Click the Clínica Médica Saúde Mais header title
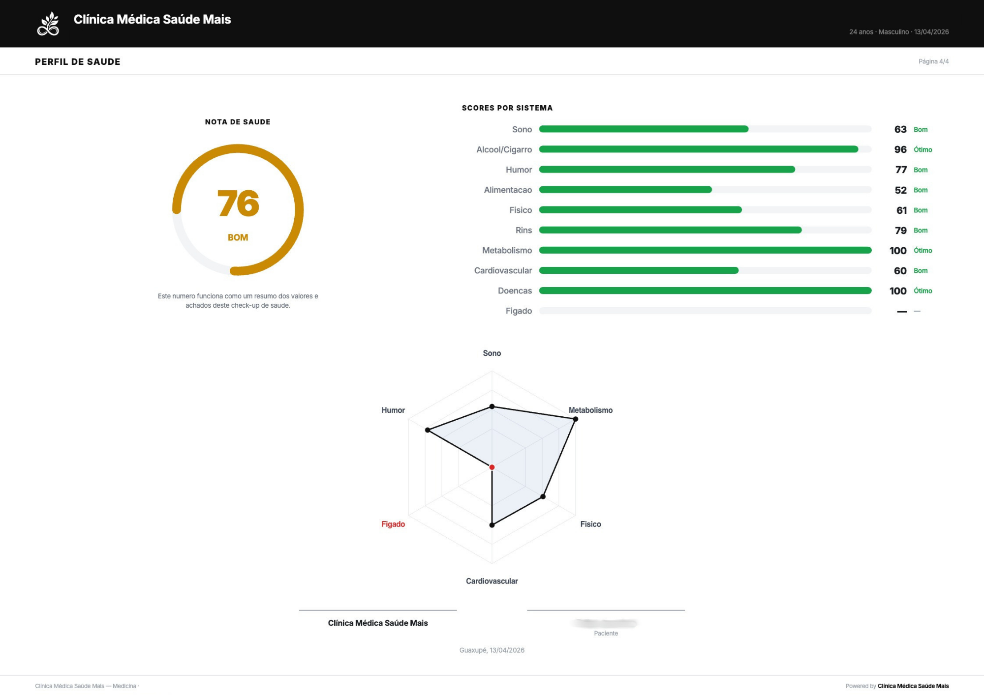 [152, 20]
